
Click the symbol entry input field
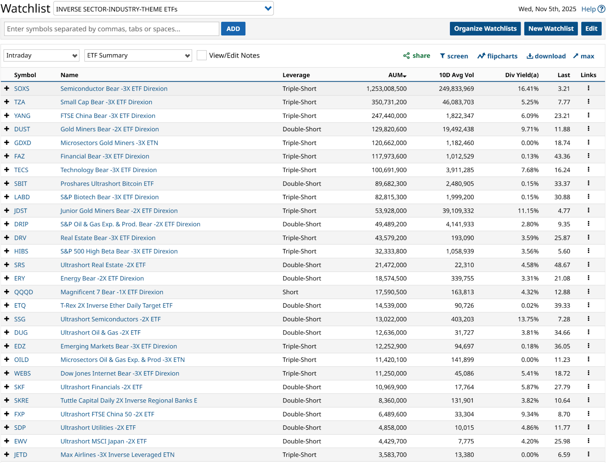coord(112,29)
